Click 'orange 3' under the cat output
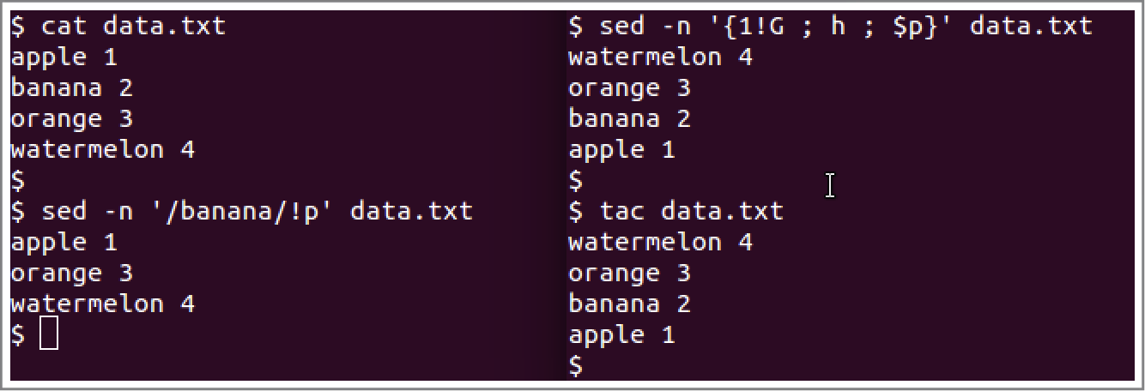The image size is (1145, 391). coord(72,118)
